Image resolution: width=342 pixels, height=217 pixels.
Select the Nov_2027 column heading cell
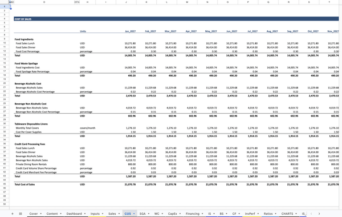coord(333,31)
